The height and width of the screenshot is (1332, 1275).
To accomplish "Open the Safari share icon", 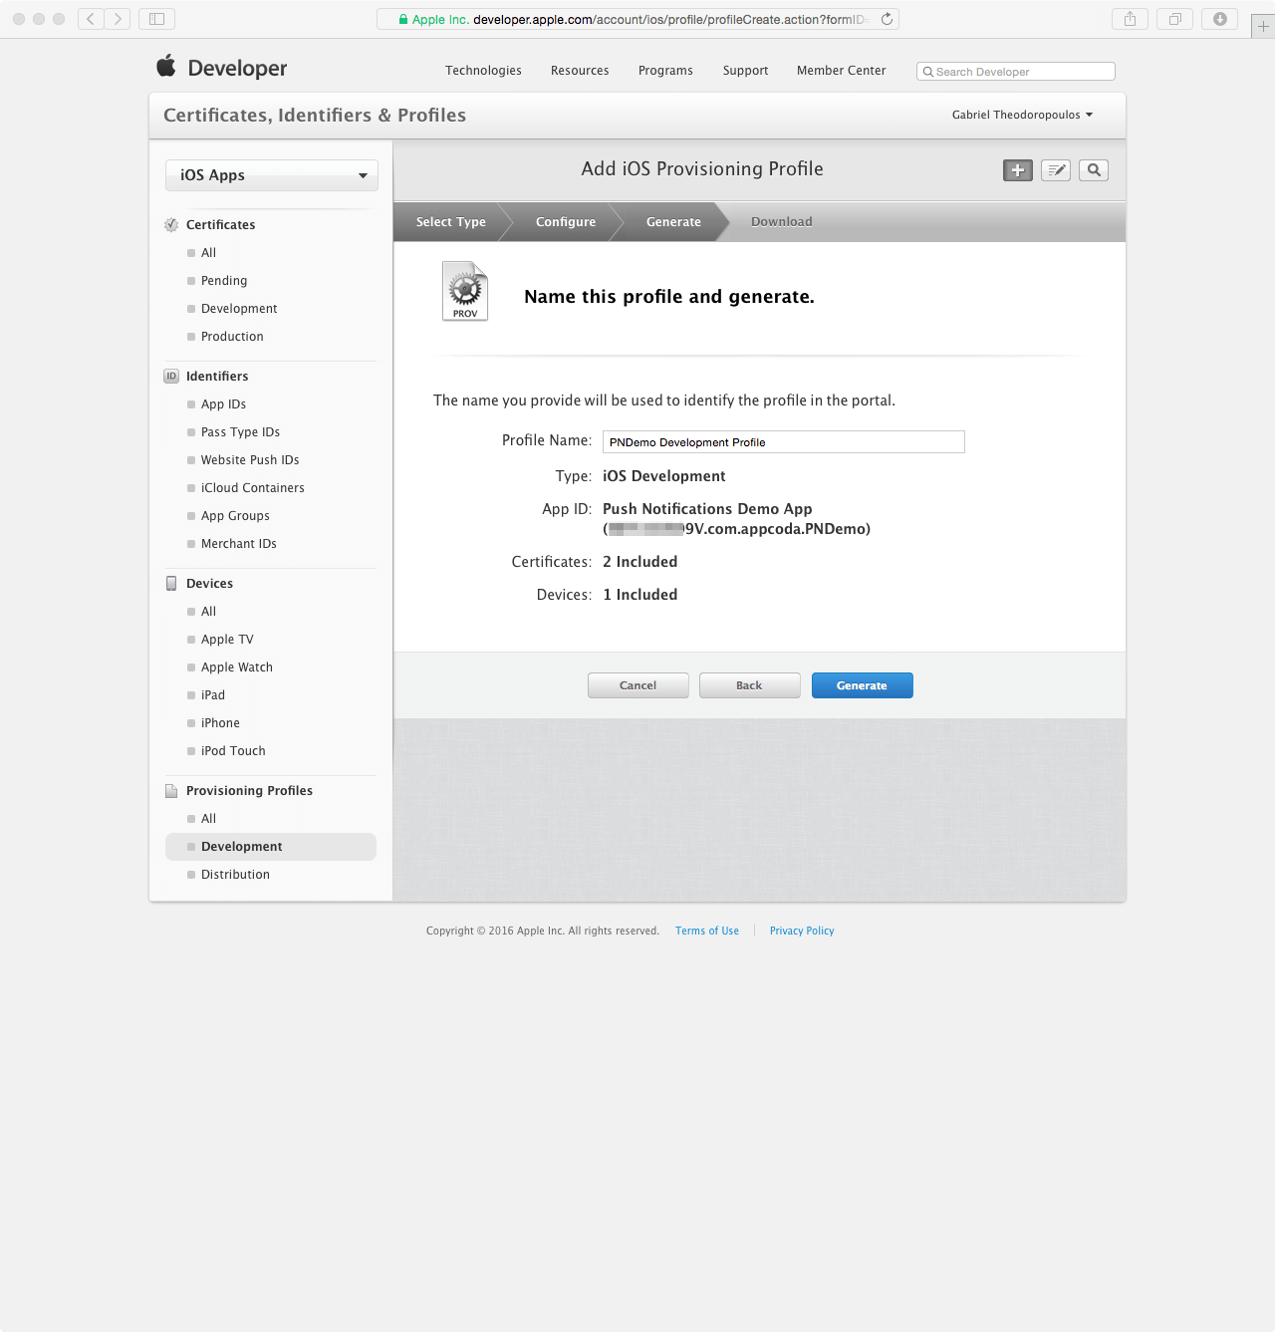I will [1130, 19].
